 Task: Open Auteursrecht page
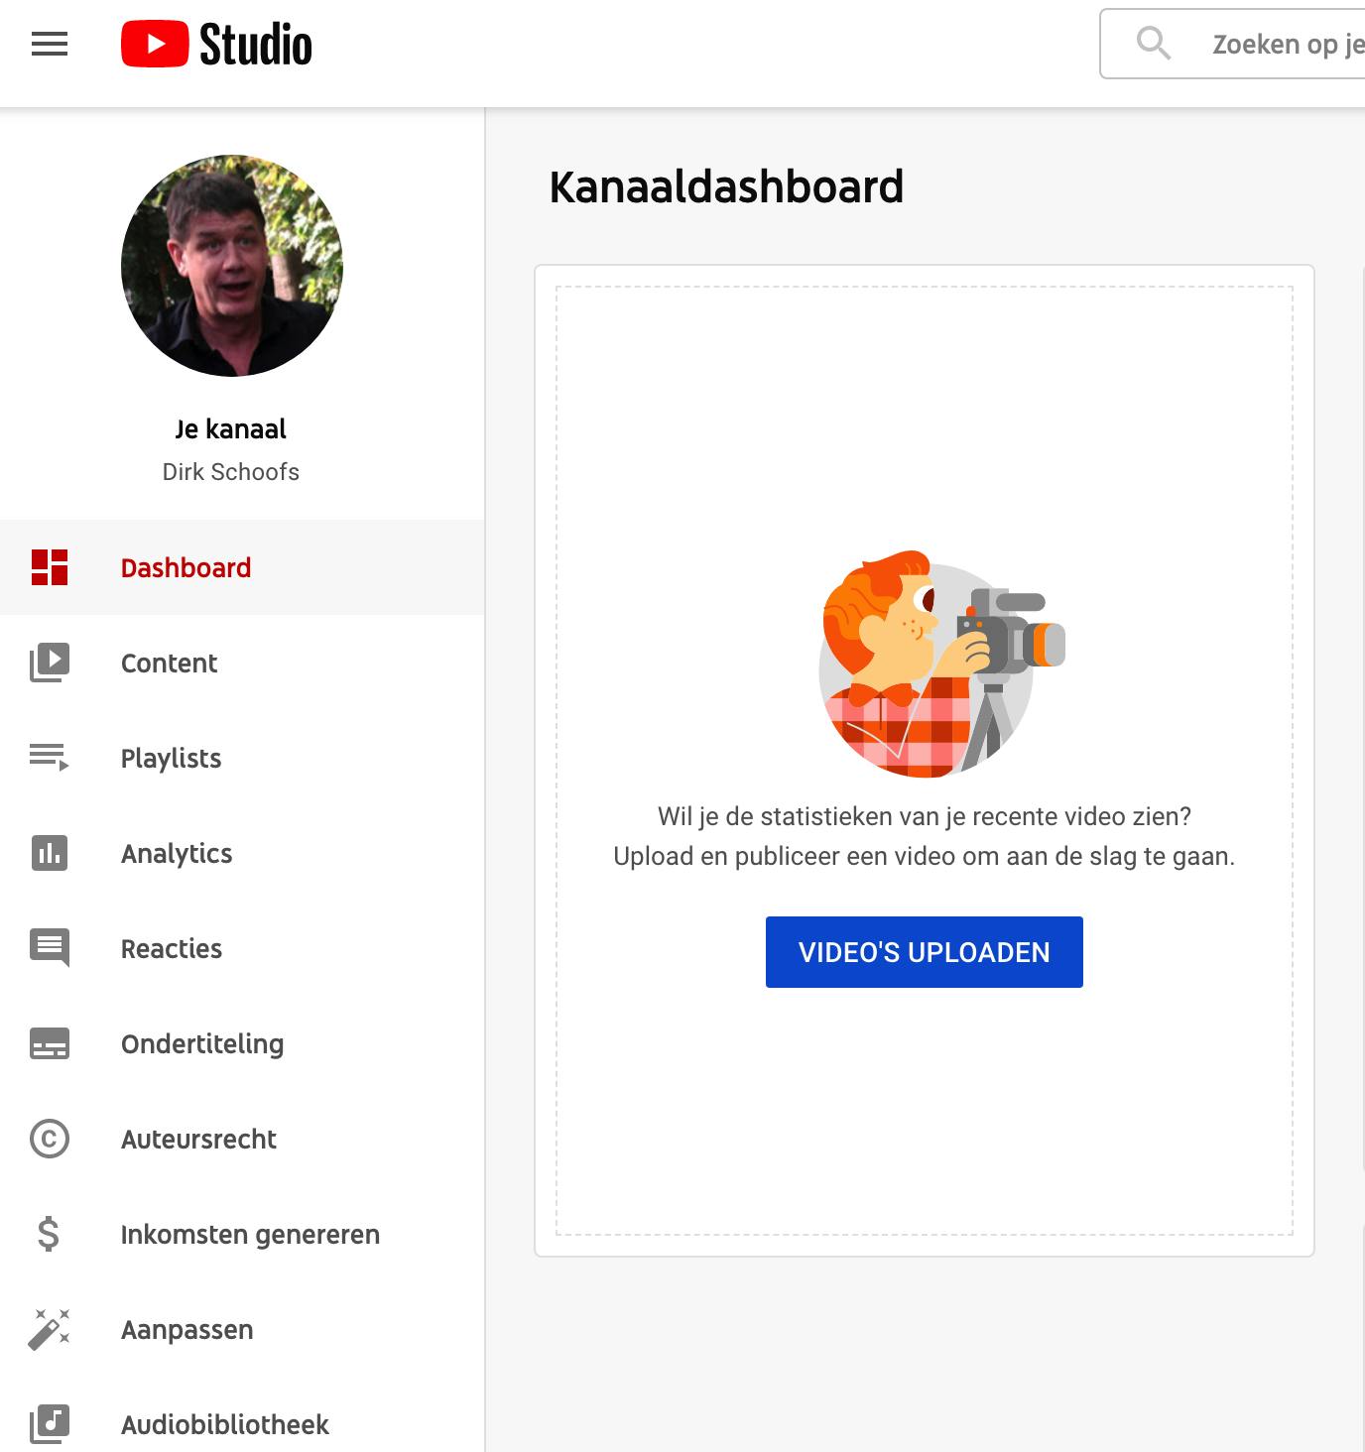[242, 1139]
